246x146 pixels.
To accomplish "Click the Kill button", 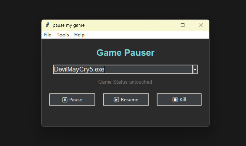I will click(x=179, y=100).
